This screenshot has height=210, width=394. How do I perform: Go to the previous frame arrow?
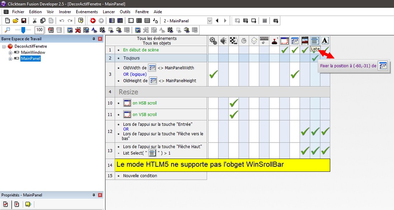pos(217,21)
